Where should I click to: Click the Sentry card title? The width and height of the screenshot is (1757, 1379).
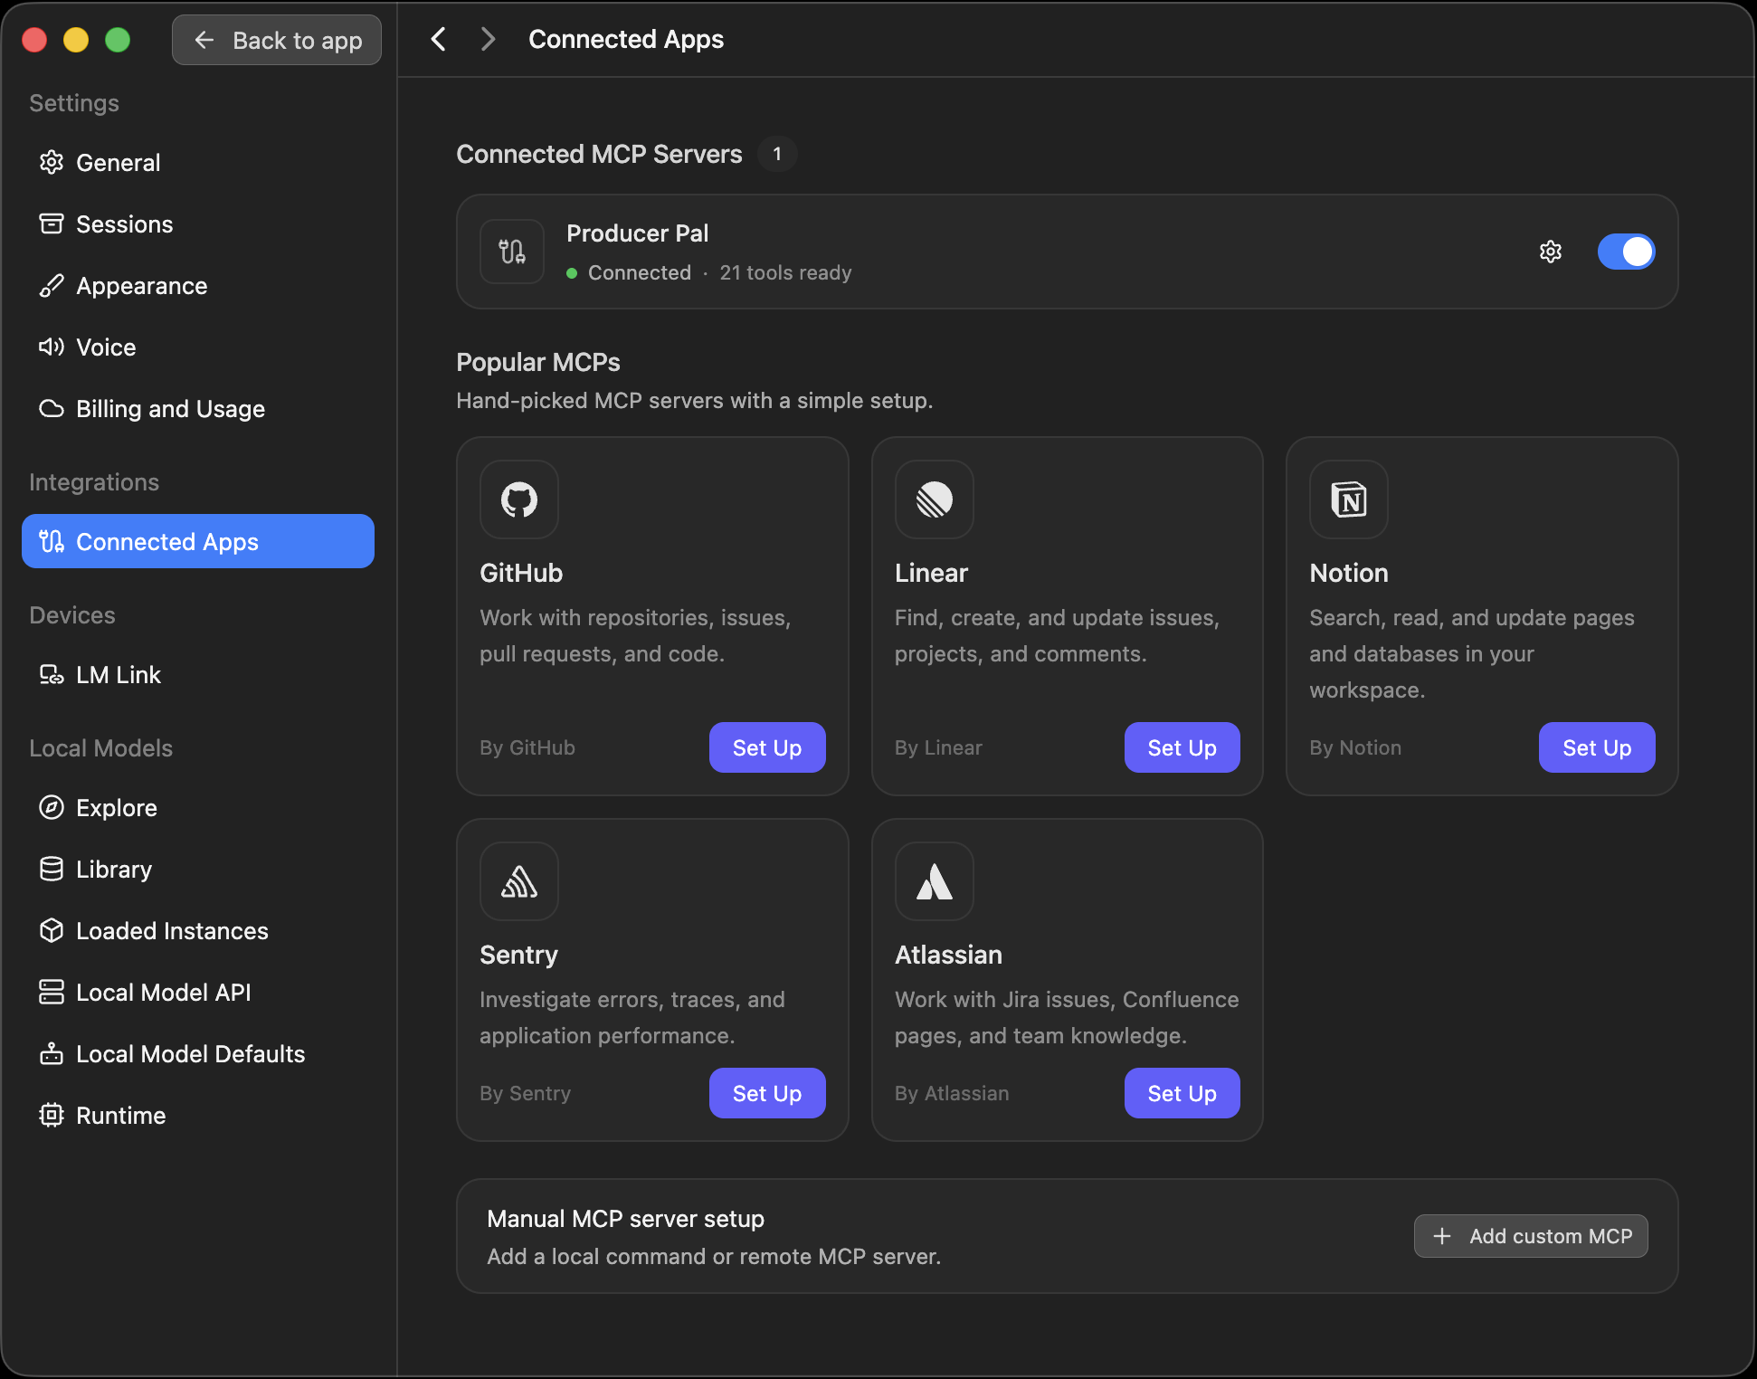518,955
